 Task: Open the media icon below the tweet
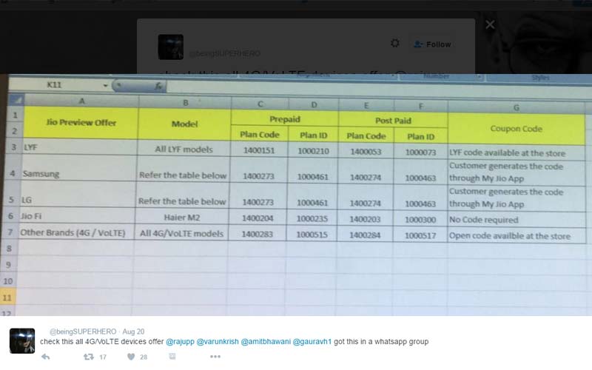click(x=172, y=357)
